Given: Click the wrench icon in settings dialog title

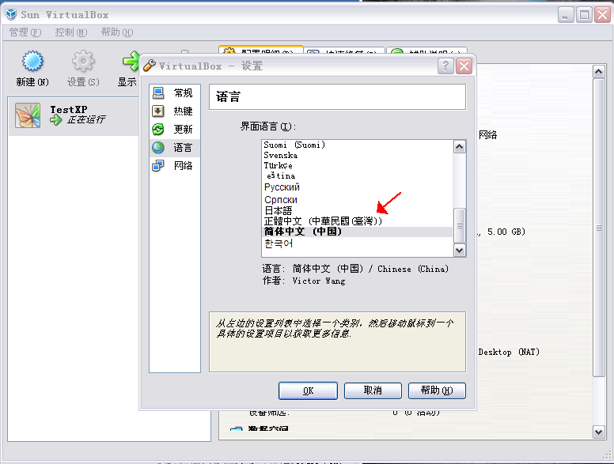Looking at the screenshot, I should pos(150,66).
